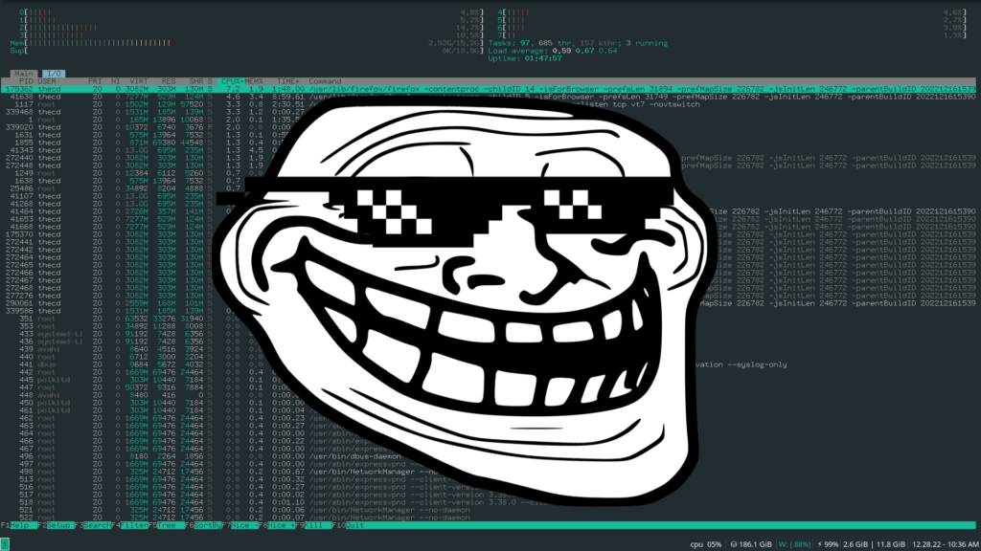981x551 pixels.
Task: Click the SHR column header
Action: pos(195,81)
